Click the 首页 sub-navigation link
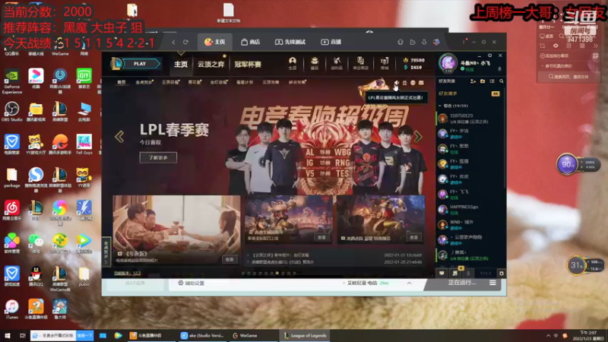The width and height of the screenshot is (608, 342). click(x=122, y=82)
